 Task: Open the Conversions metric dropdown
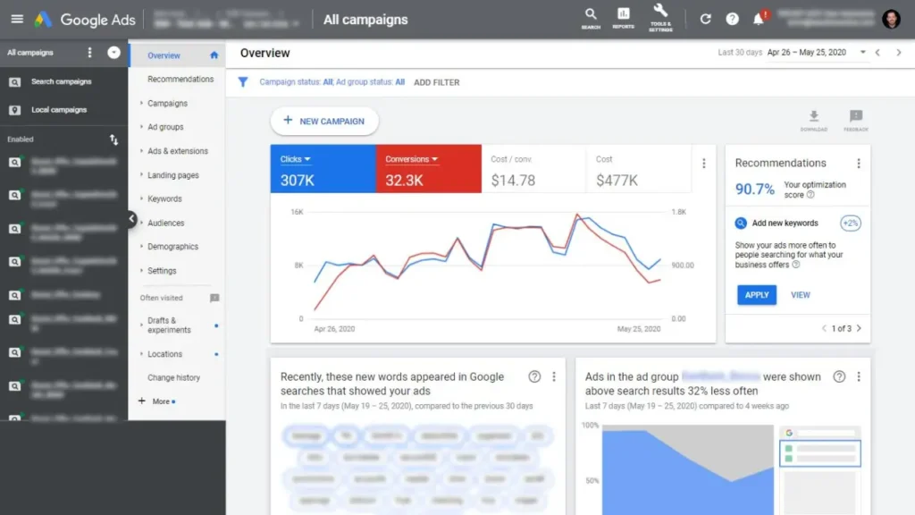click(x=411, y=159)
